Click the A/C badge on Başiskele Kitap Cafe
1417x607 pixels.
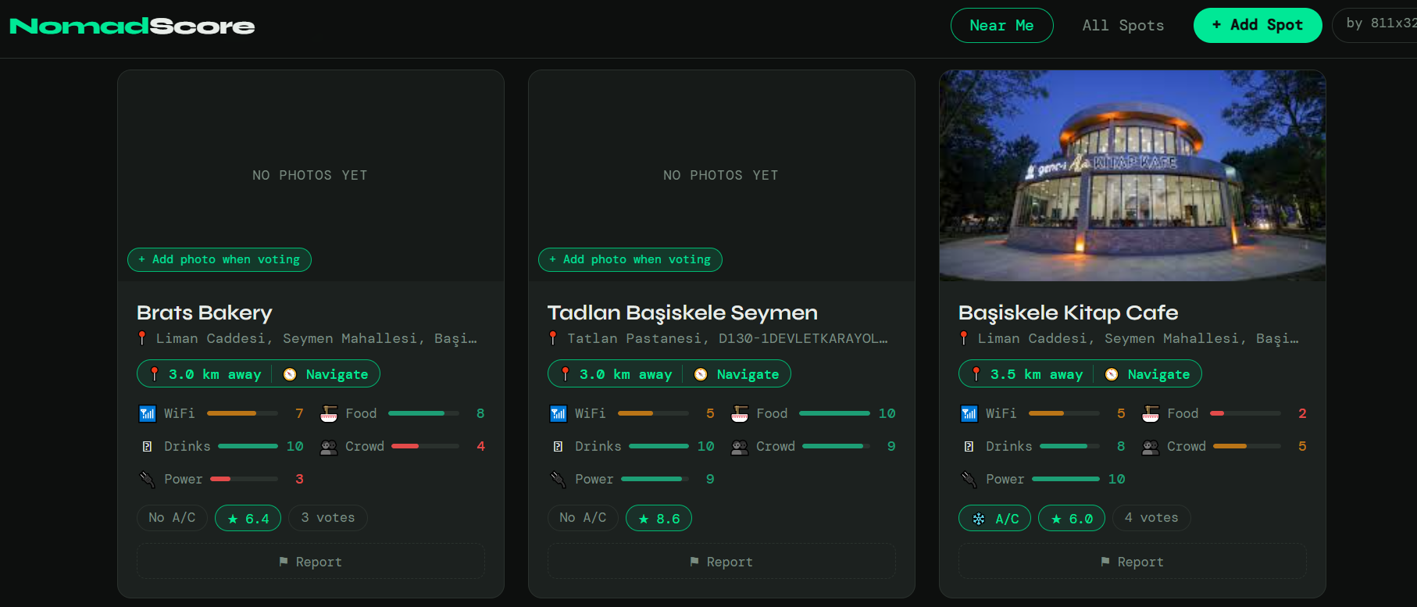tap(994, 518)
